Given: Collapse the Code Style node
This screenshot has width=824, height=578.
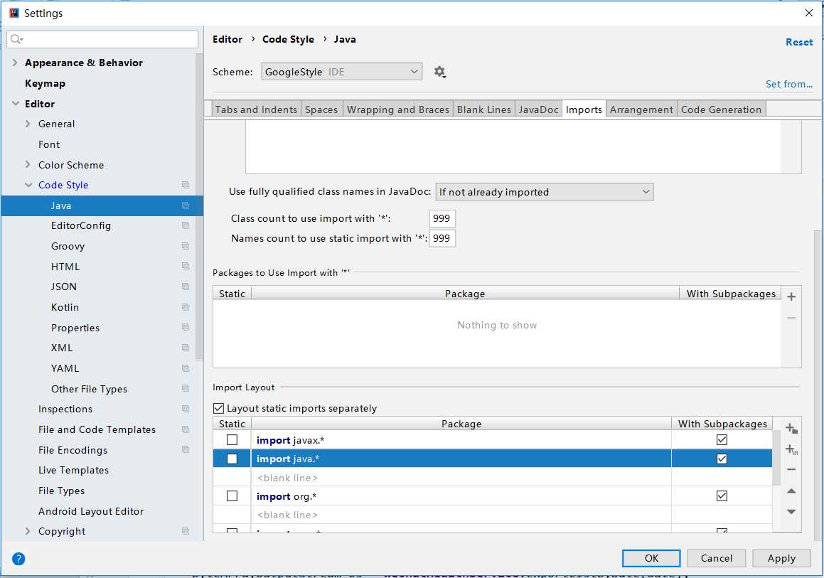Looking at the screenshot, I should [28, 185].
